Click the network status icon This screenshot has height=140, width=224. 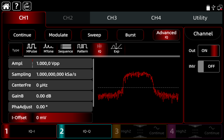click(x=219, y=7)
